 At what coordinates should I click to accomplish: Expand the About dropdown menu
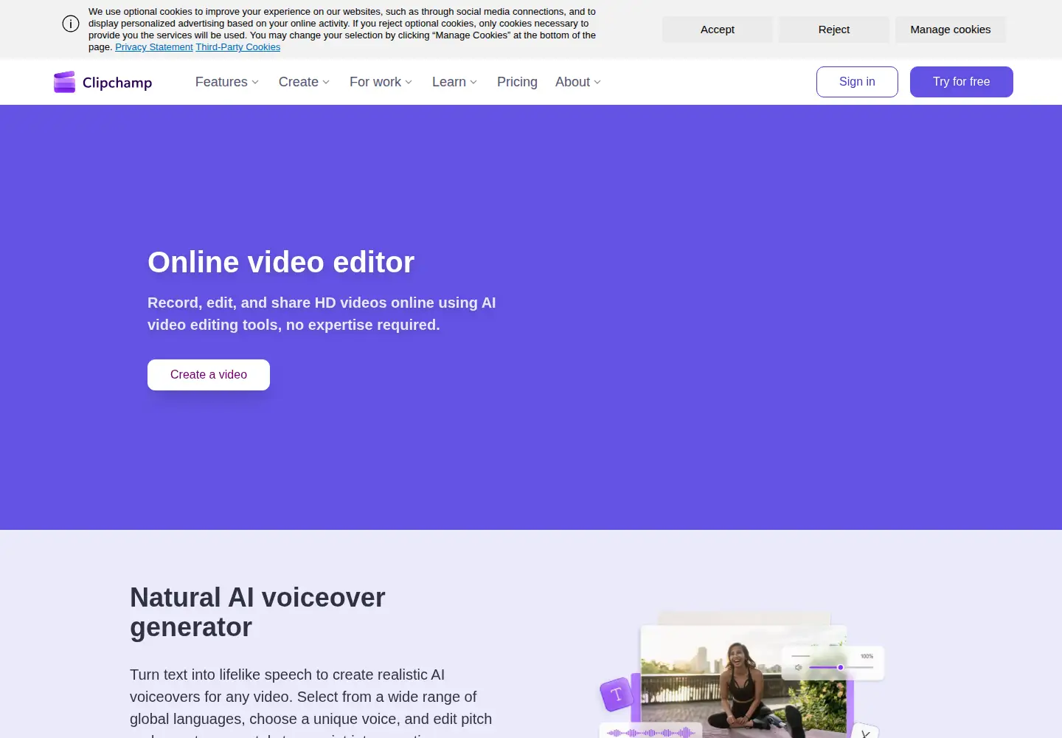pos(578,82)
